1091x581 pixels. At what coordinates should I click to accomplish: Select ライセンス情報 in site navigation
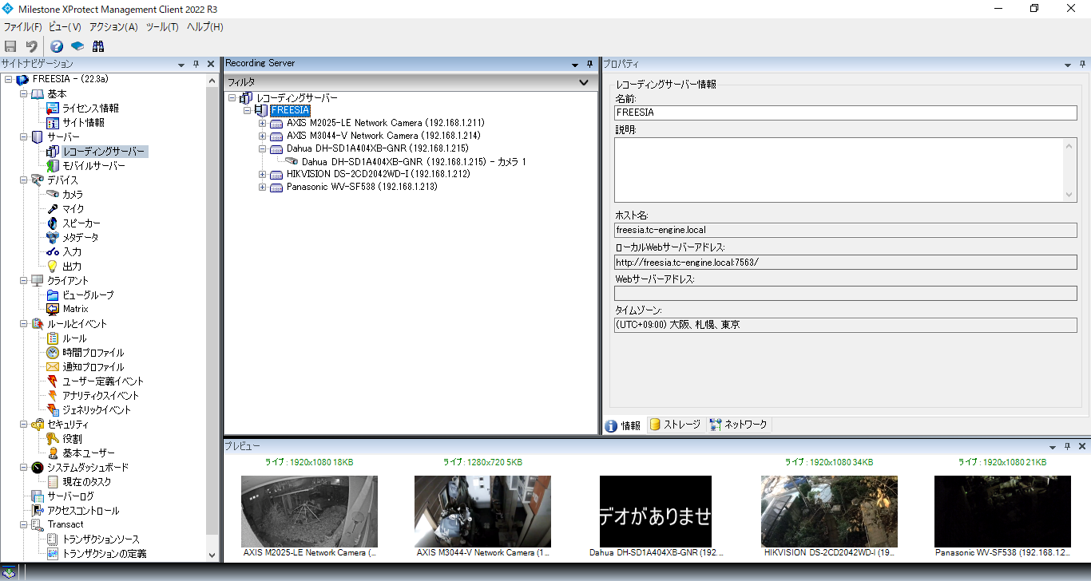tap(90, 109)
